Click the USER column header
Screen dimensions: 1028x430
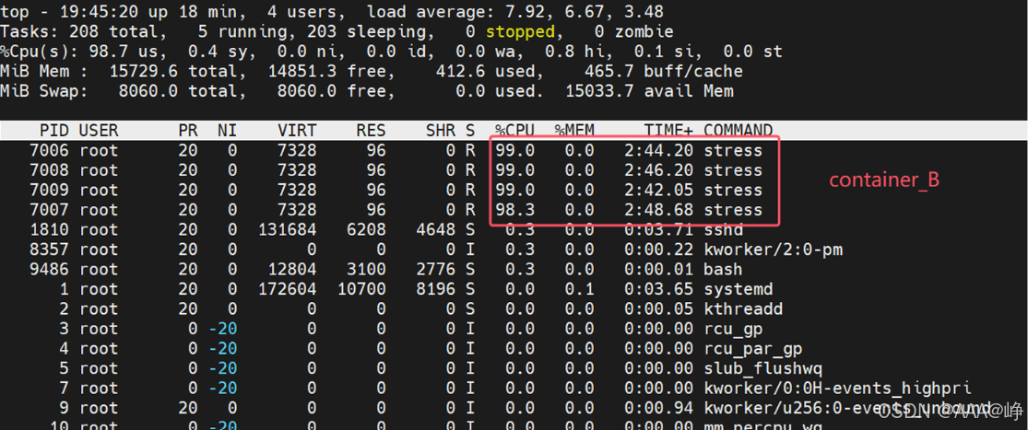(99, 130)
